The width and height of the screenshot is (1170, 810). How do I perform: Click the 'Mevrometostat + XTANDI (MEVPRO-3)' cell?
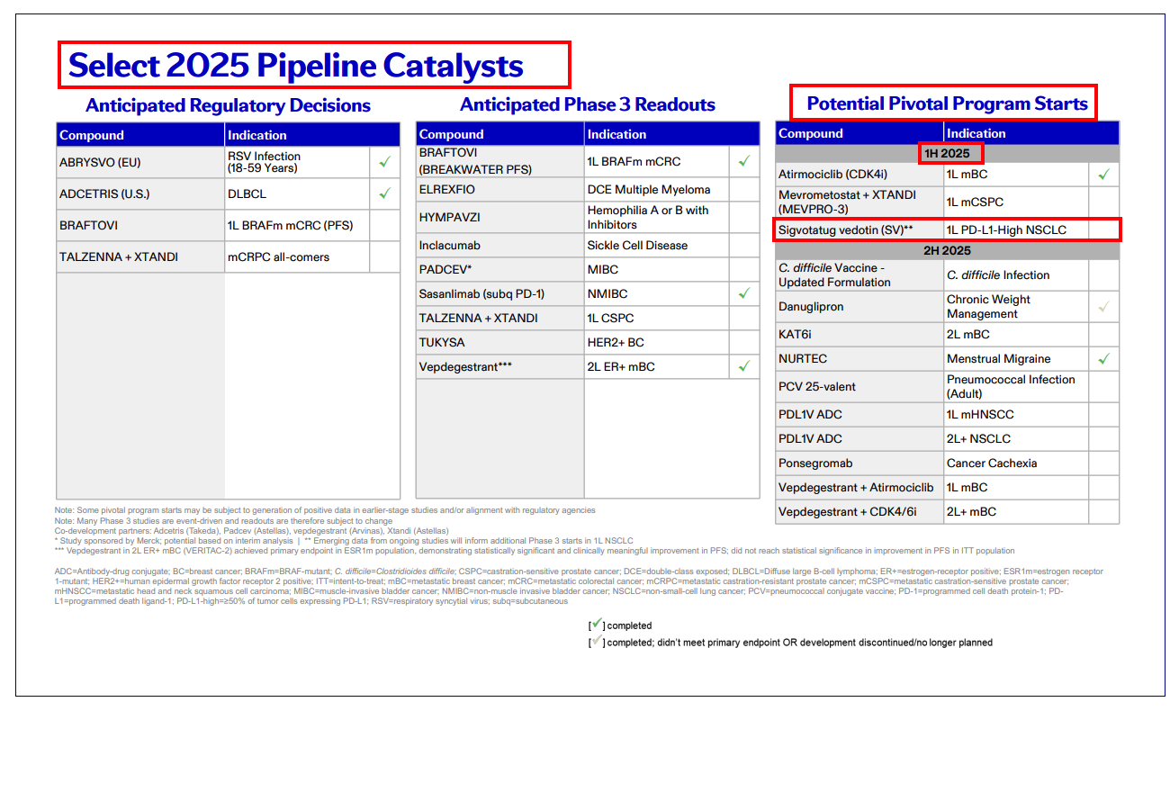click(x=859, y=202)
